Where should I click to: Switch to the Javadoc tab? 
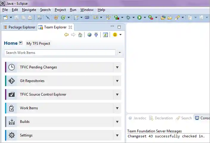coord(137,118)
